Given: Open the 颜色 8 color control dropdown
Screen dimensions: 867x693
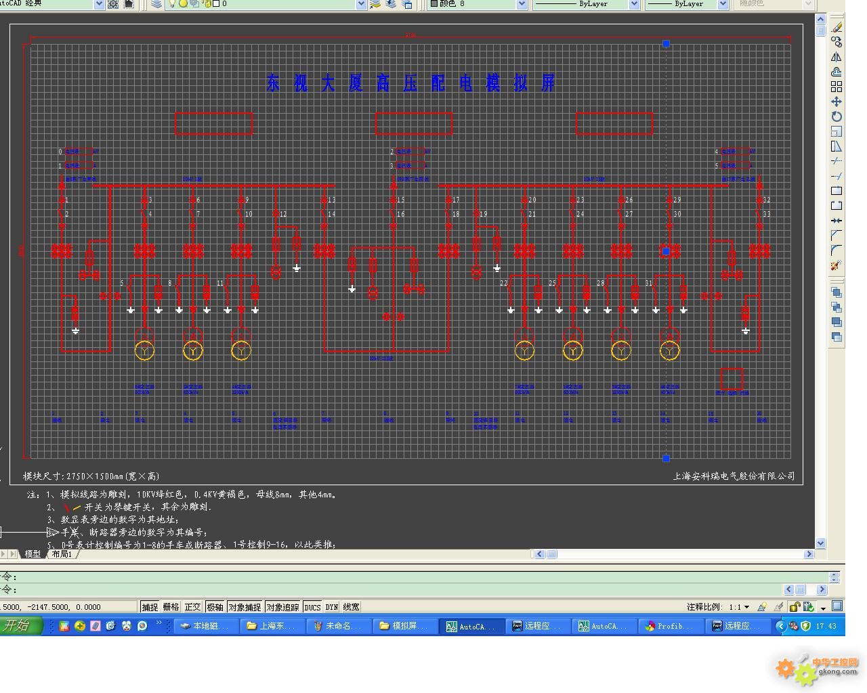Looking at the screenshot, I should (522, 4).
